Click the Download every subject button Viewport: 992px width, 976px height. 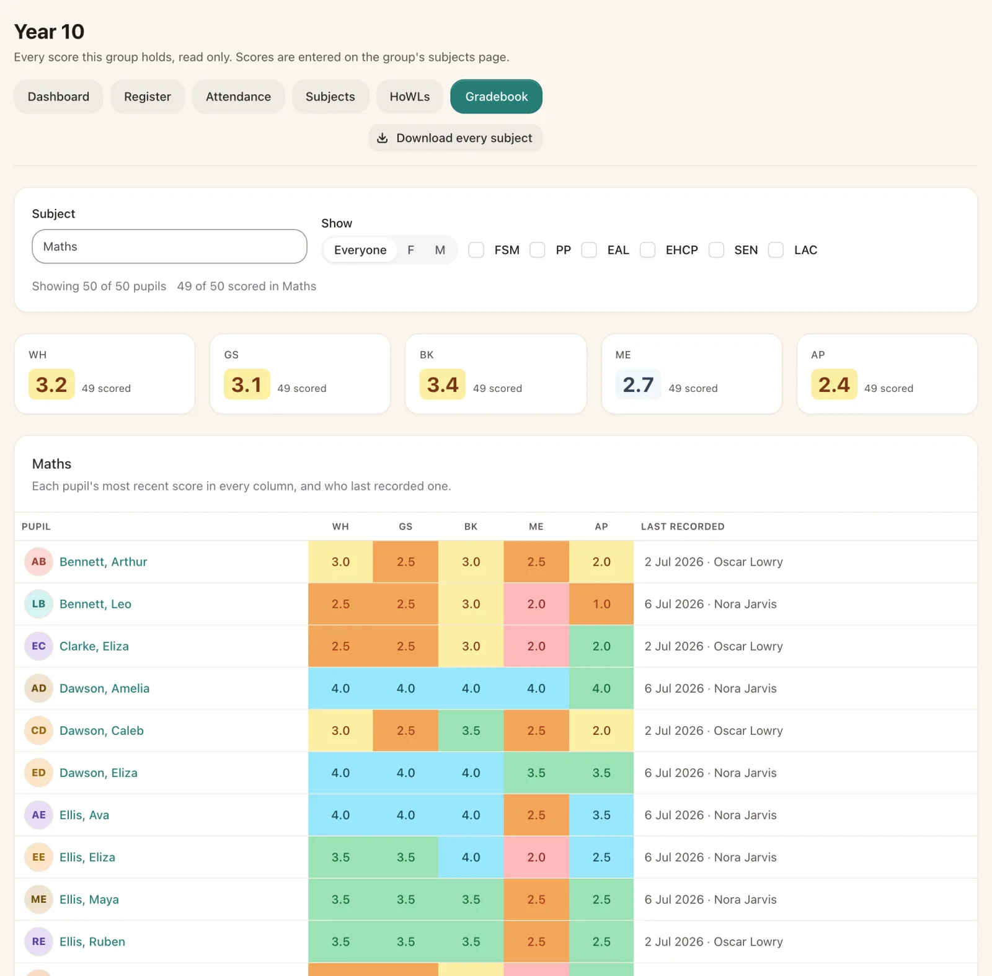click(455, 138)
